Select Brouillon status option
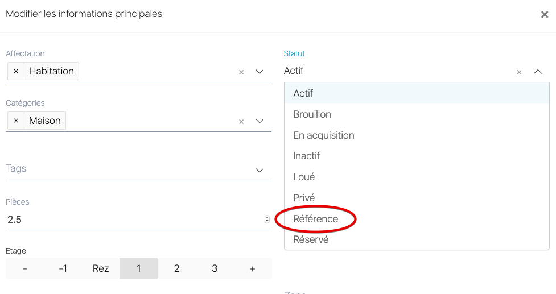The image size is (556, 294). pos(312,114)
